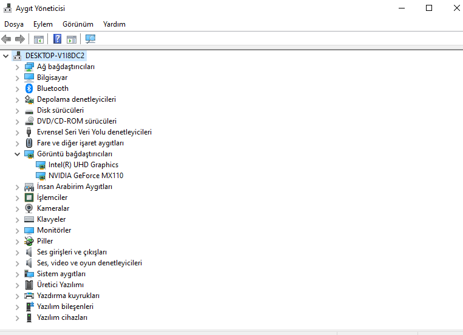Select Ses, video ve oyun denetleyicileri label

(x=89, y=263)
